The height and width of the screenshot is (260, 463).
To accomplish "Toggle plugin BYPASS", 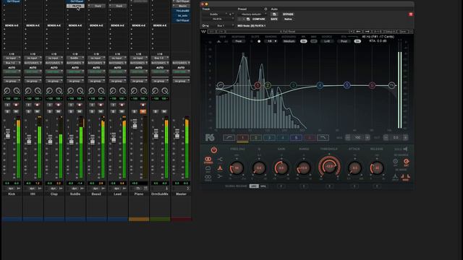I will click(288, 14).
